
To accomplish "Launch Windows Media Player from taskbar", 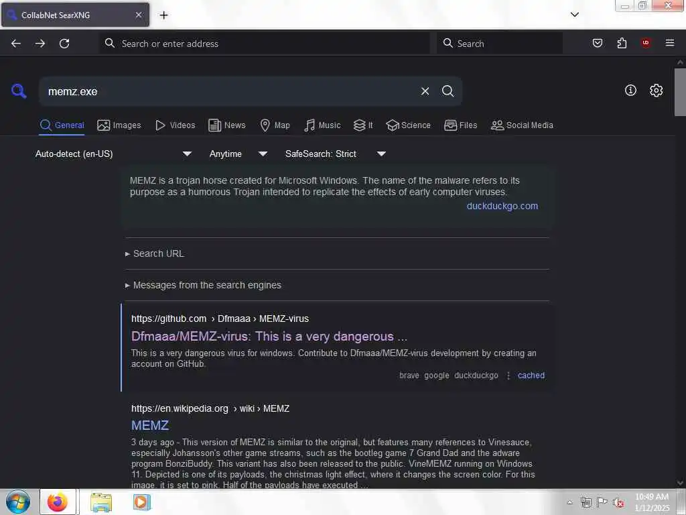I will (x=141, y=502).
